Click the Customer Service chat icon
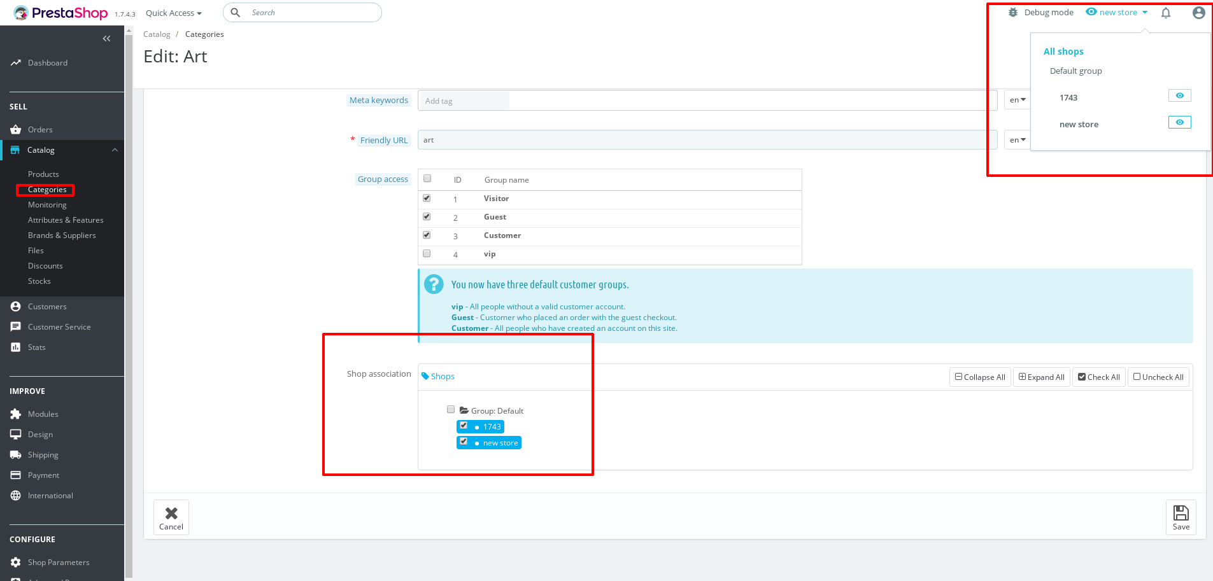 (x=16, y=327)
